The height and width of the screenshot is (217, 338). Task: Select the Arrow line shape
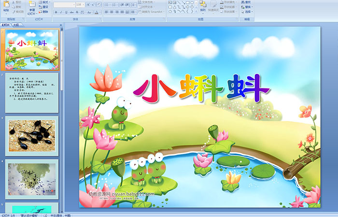[183, 2]
